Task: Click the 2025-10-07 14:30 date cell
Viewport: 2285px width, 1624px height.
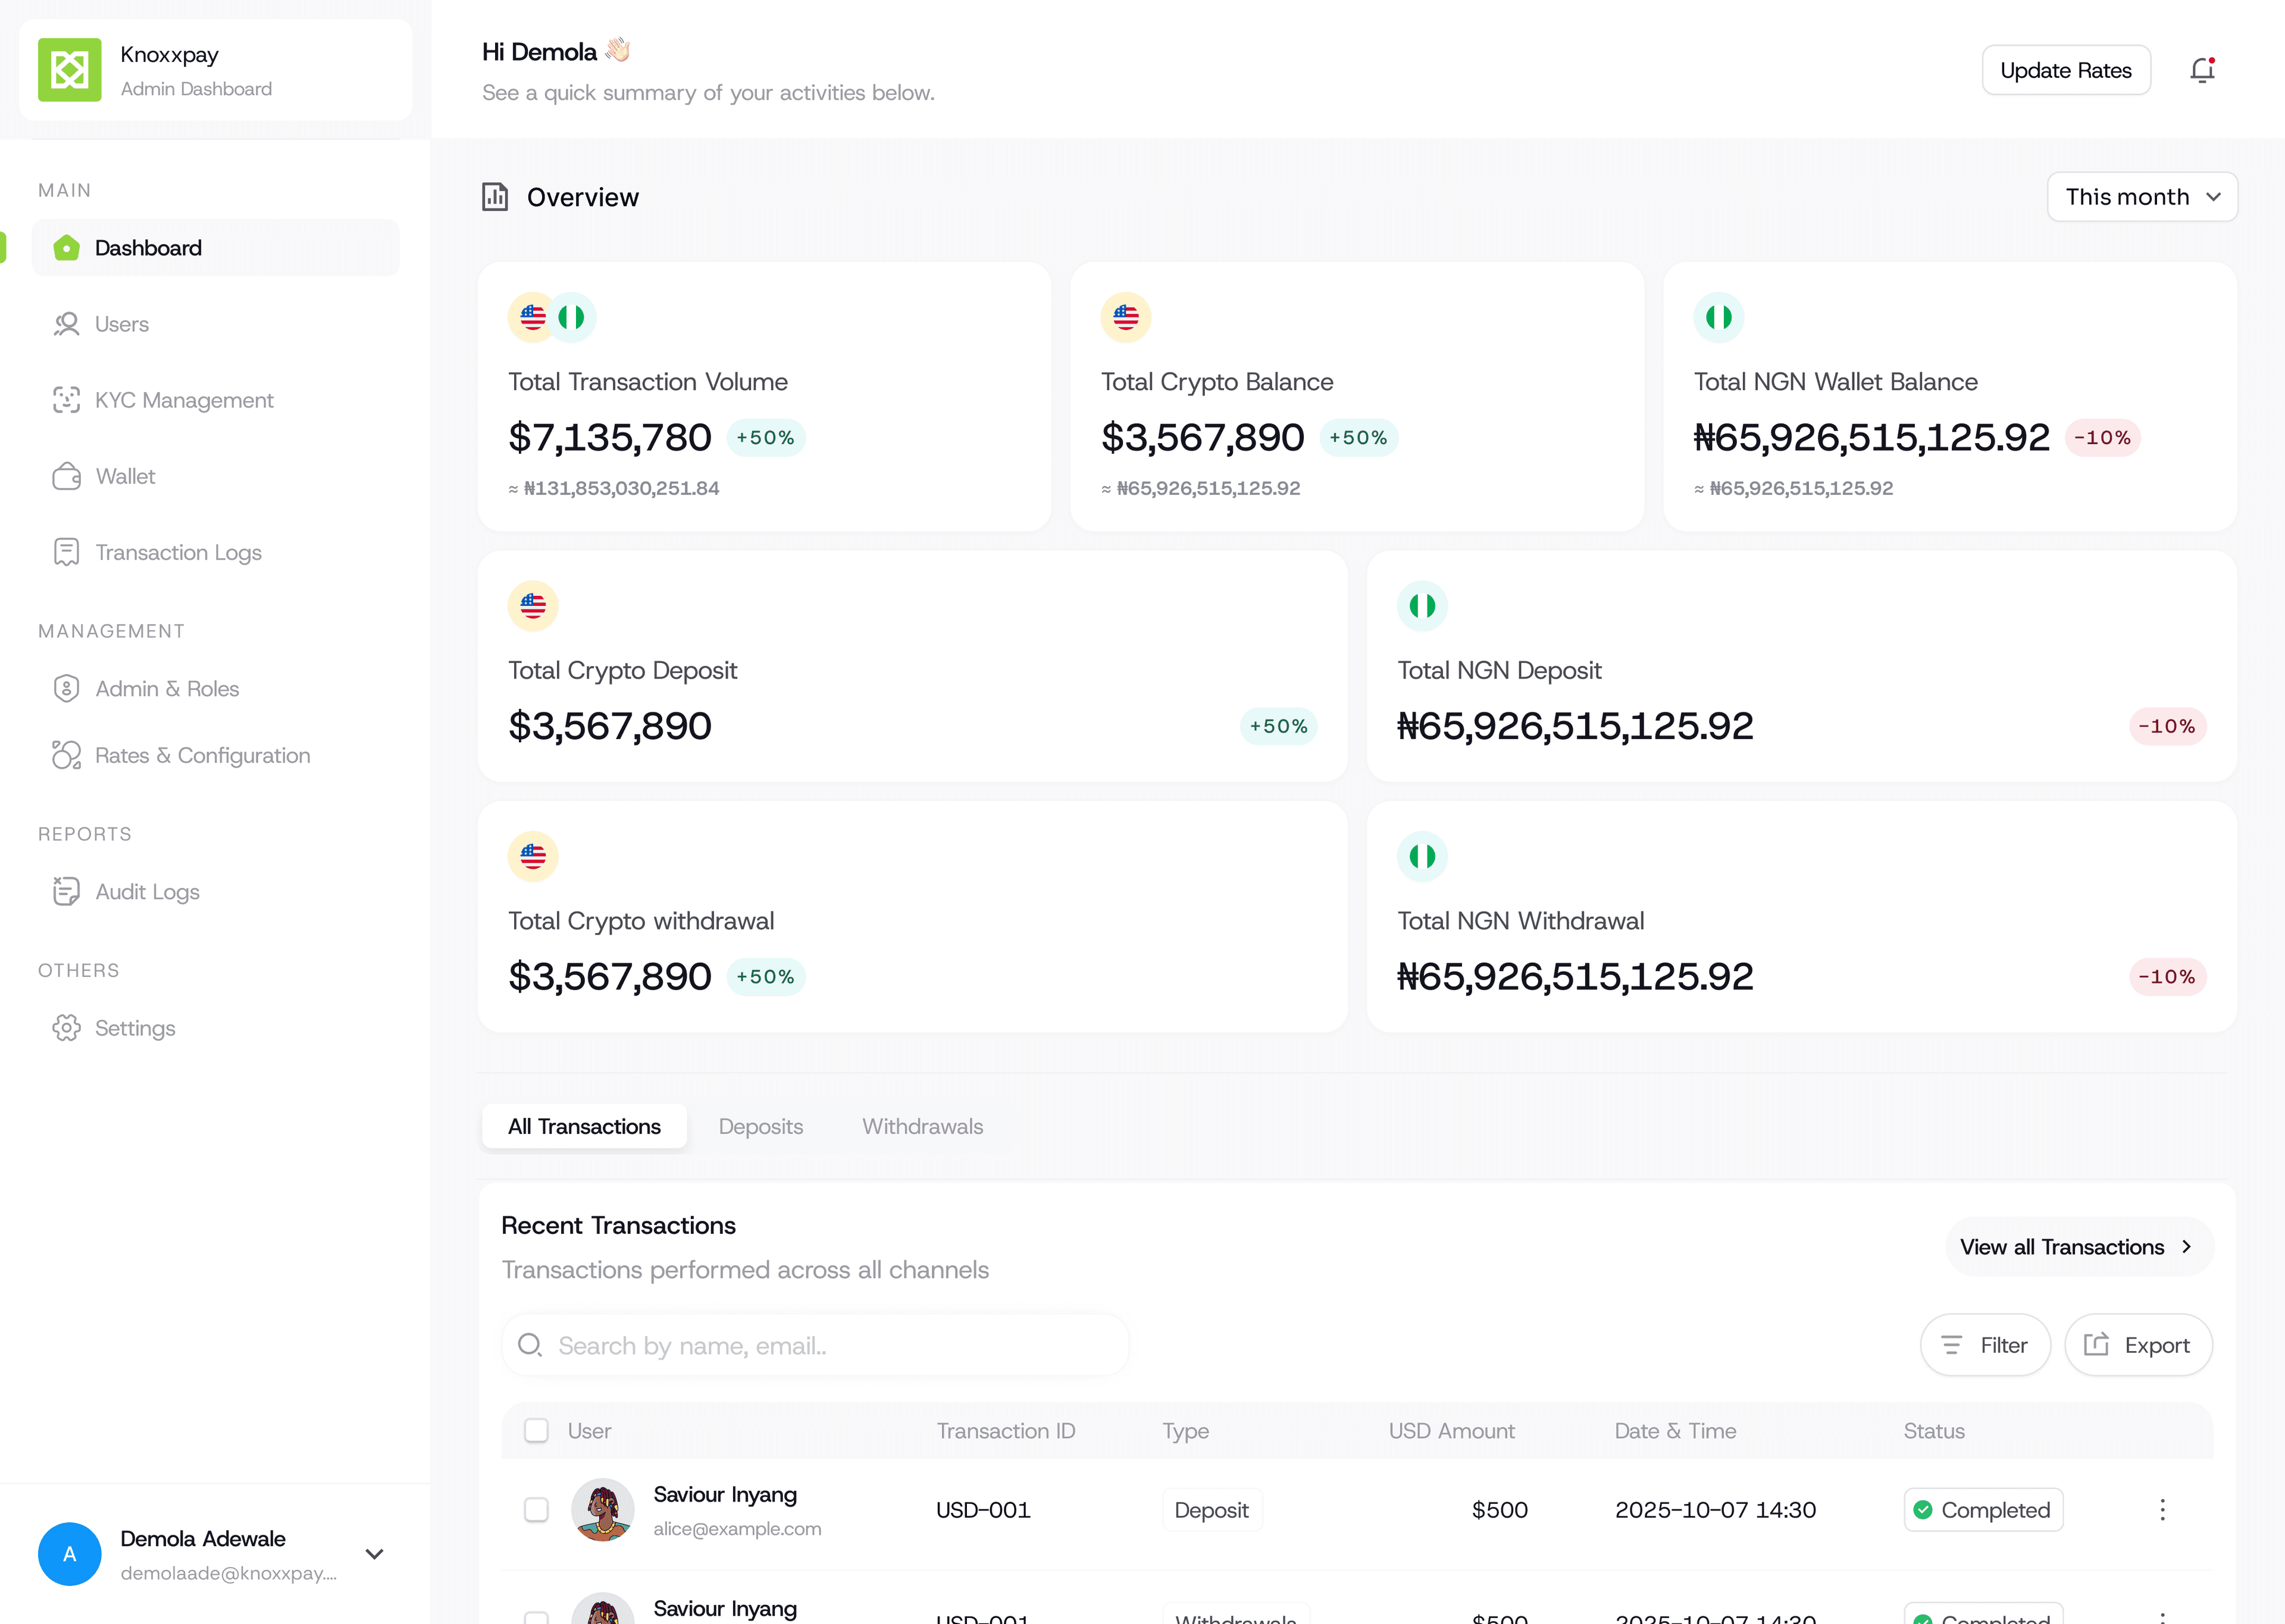Action: coord(1715,1510)
